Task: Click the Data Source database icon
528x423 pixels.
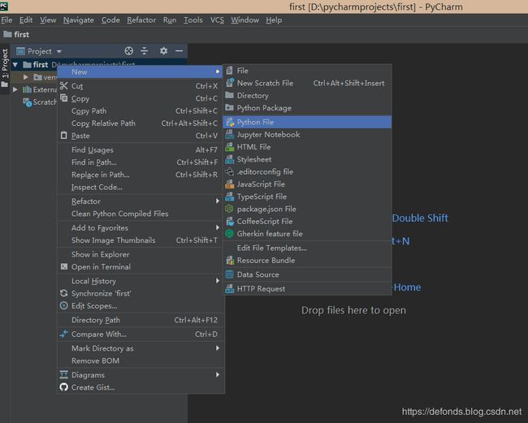Action: 230,274
